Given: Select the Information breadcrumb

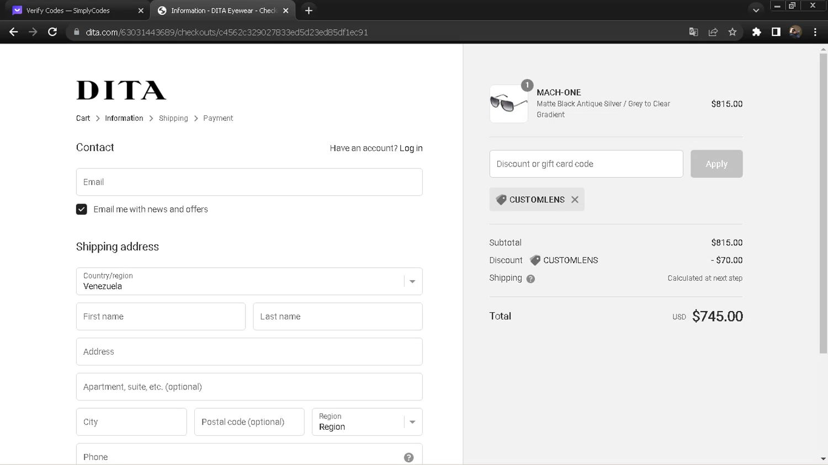Looking at the screenshot, I should pos(124,118).
